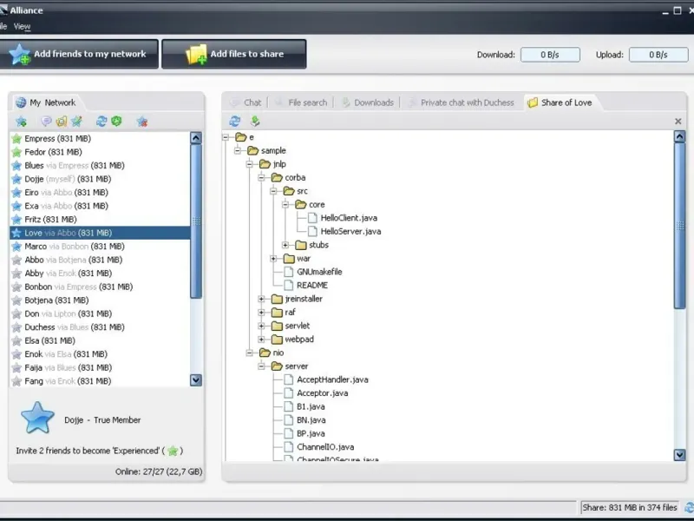The width and height of the screenshot is (694, 521).
Task: Click the green star icon in Experienced invite text
Action: 173,451
